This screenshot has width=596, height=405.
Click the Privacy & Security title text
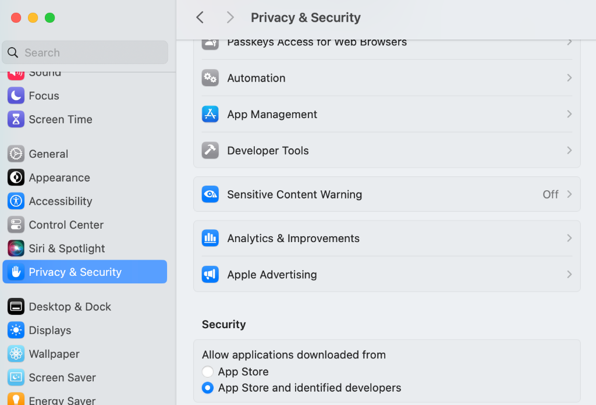click(306, 17)
